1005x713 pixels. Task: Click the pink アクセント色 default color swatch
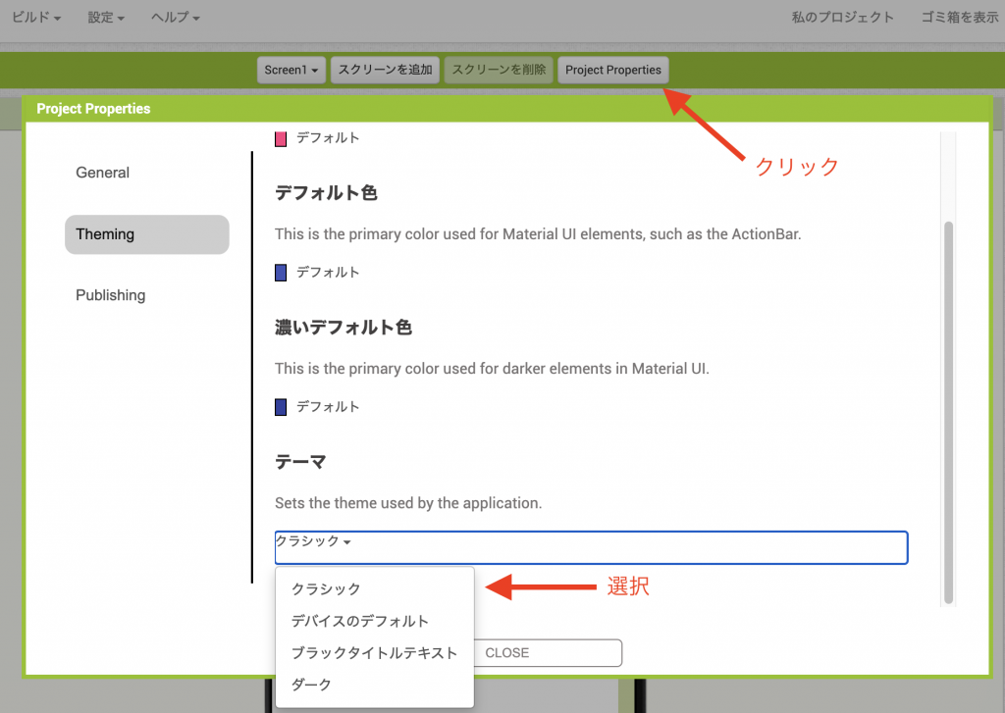pos(281,138)
